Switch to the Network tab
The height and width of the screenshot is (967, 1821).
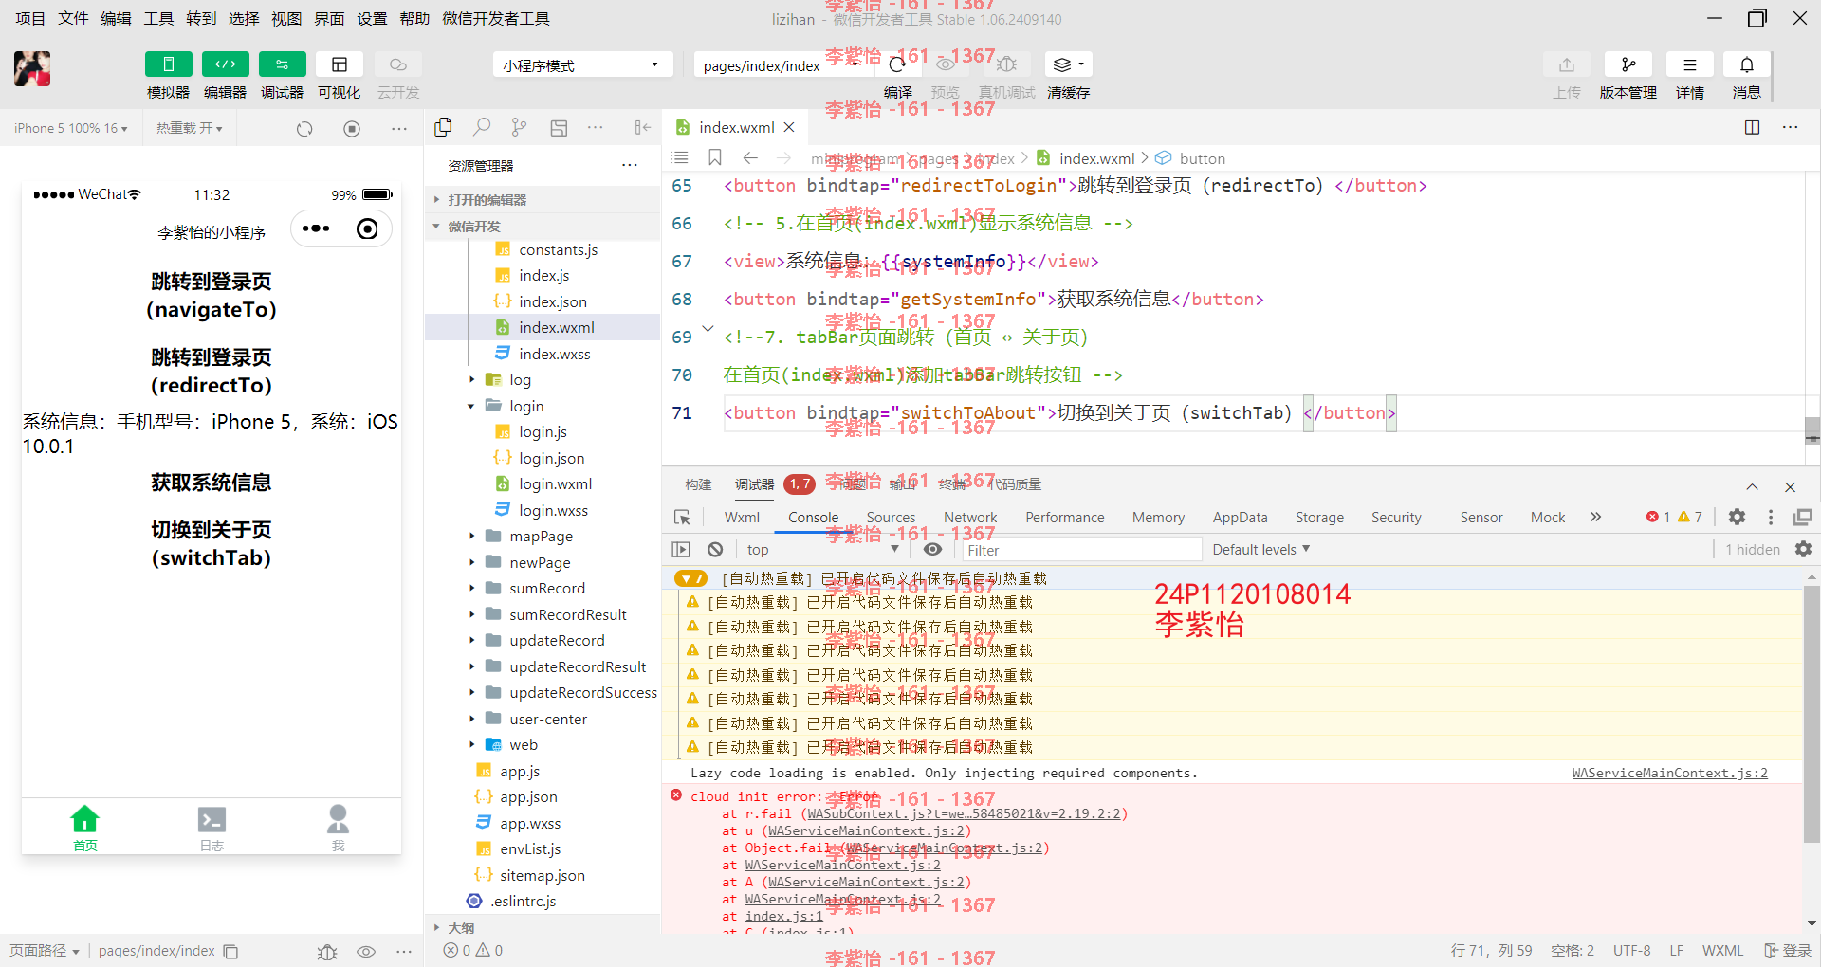970,517
